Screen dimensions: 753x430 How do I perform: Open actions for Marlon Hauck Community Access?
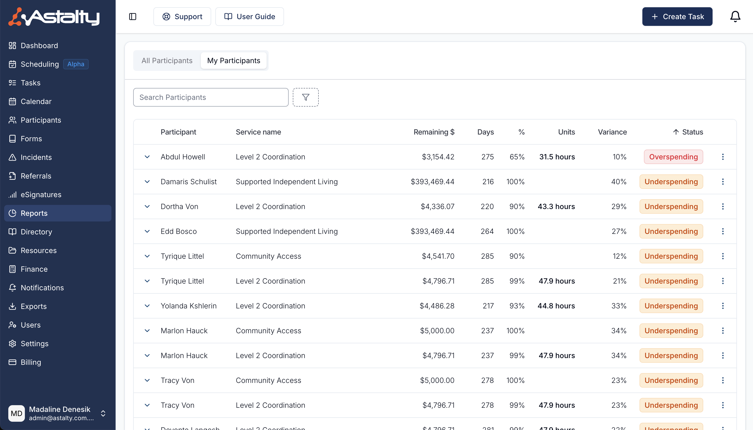coord(723,330)
